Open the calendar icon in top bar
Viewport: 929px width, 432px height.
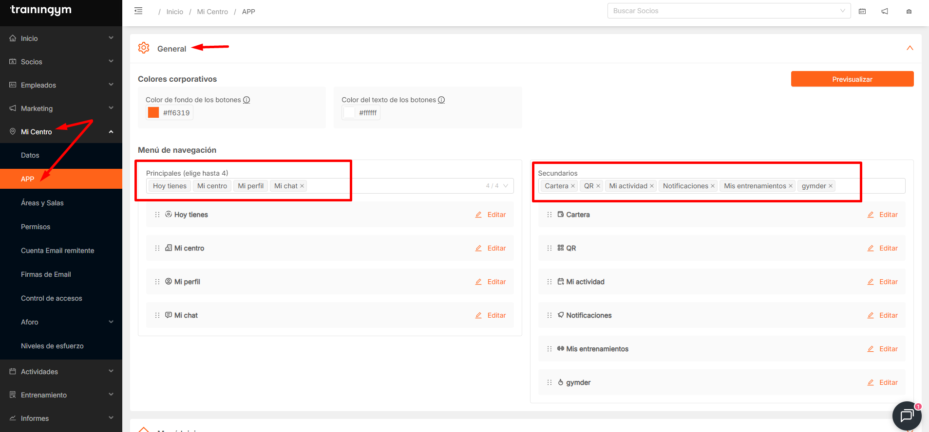click(x=862, y=11)
